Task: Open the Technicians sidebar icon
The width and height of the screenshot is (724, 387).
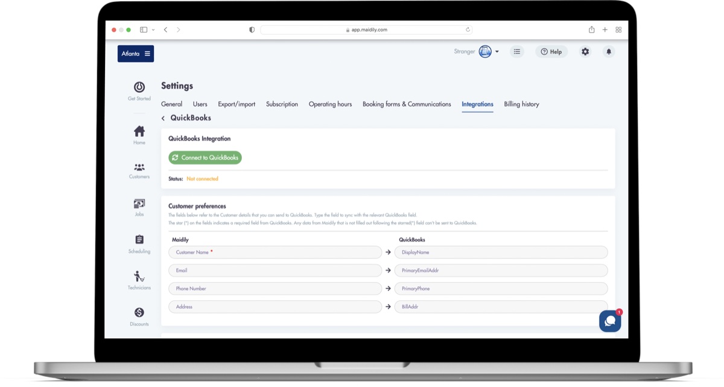Action: pyautogui.click(x=139, y=277)
